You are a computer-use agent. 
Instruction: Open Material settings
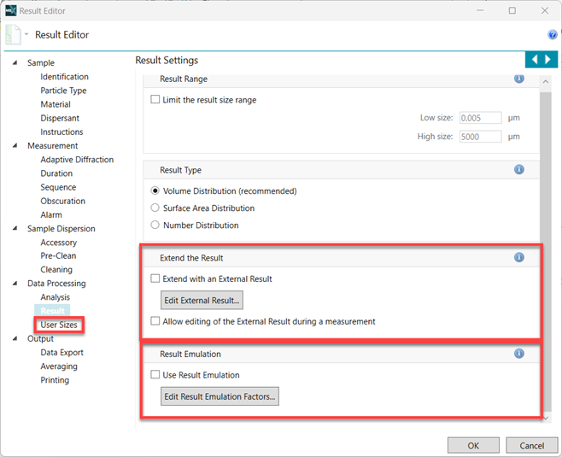(56, 104)
